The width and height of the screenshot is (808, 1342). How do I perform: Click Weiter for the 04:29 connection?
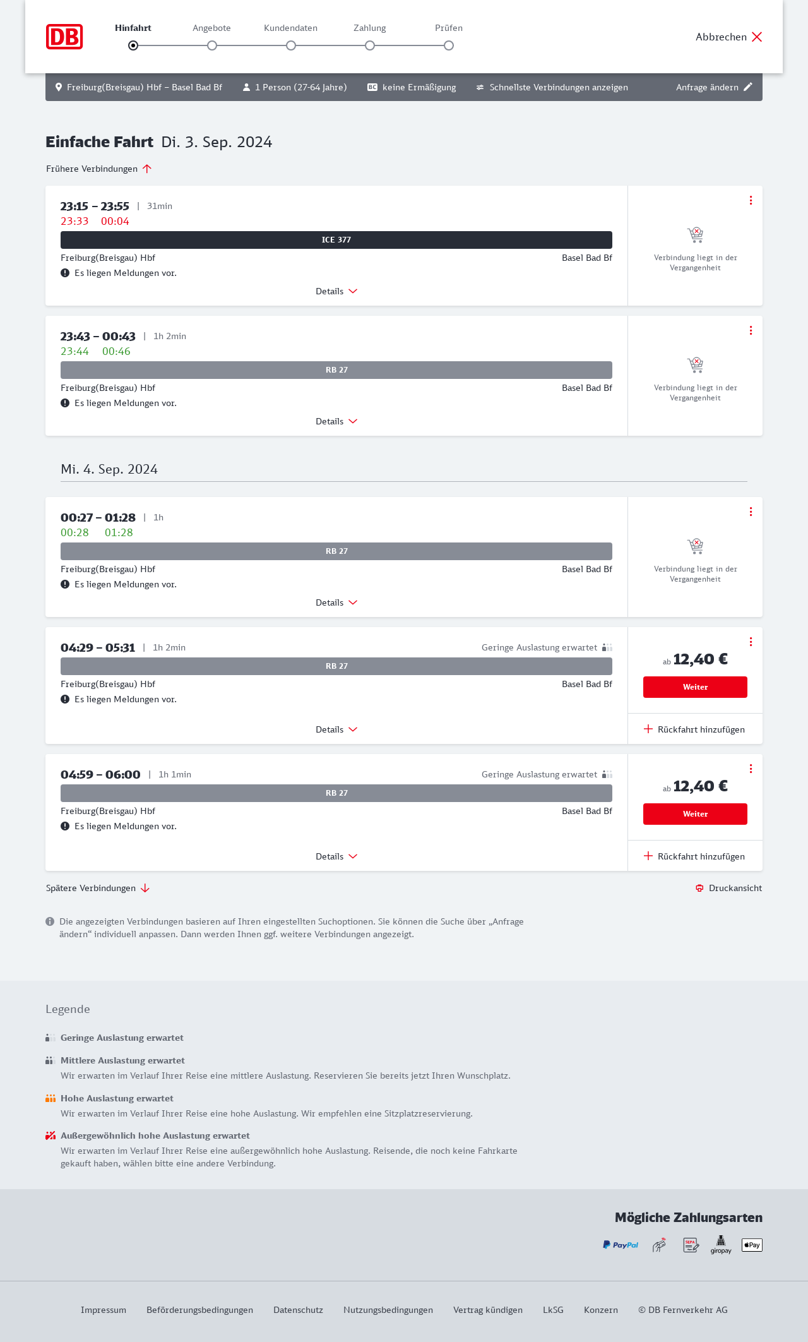click(695, 687)
